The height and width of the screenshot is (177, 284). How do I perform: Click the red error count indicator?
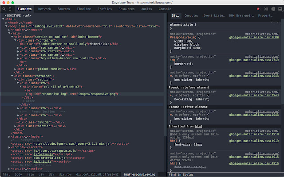[x=258, y=9]
